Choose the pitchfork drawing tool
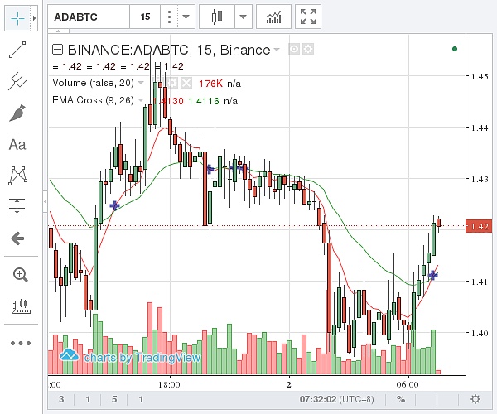Screen dimensions: 497x414 pyautogui.click(x=17, y=81)
